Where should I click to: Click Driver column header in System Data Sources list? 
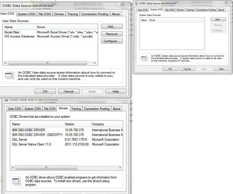pyautogui.click(x=152, y=20)
